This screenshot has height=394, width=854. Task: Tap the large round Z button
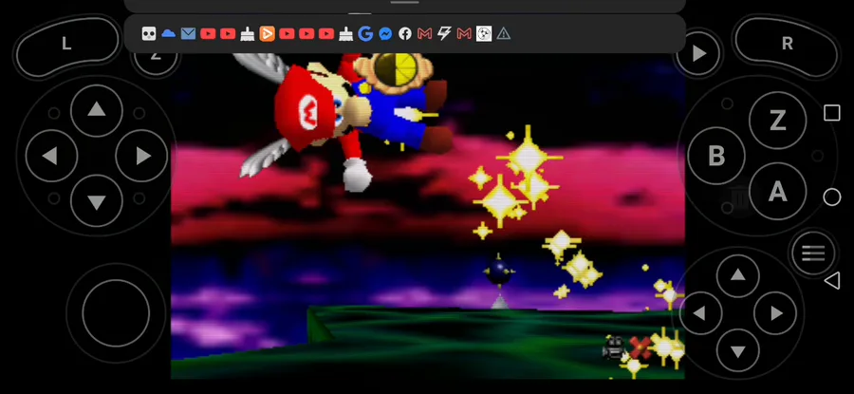tap(777, 120)
